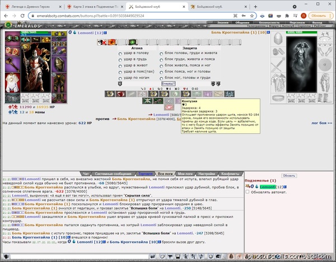
Task: Select attack 'удар по ногам' radio
Action: (x=120, y=78)
